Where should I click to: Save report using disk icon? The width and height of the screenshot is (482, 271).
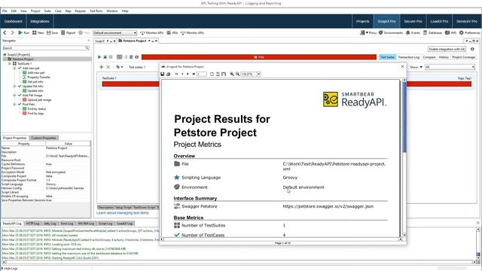click(163, 74)
